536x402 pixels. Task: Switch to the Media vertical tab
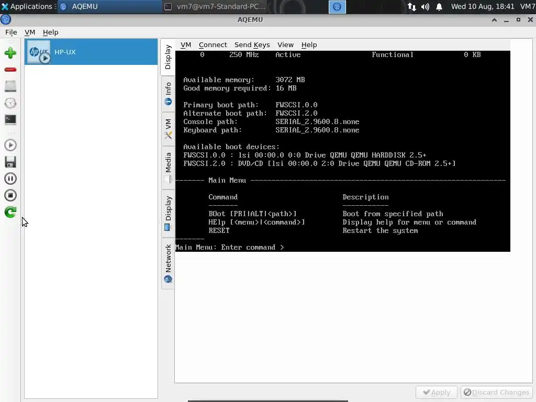pyautogui.click(x=167, y=167)
